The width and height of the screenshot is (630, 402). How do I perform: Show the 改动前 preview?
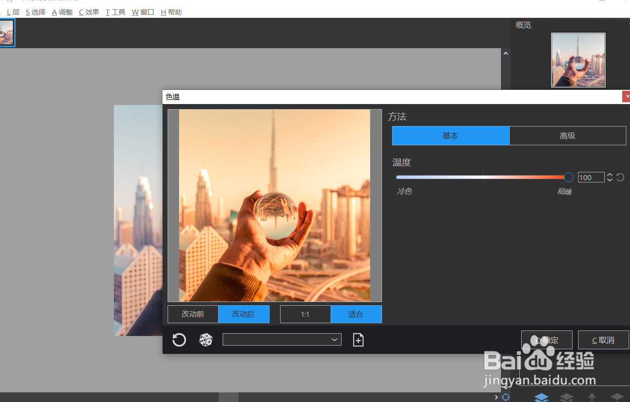coord(193,314)
